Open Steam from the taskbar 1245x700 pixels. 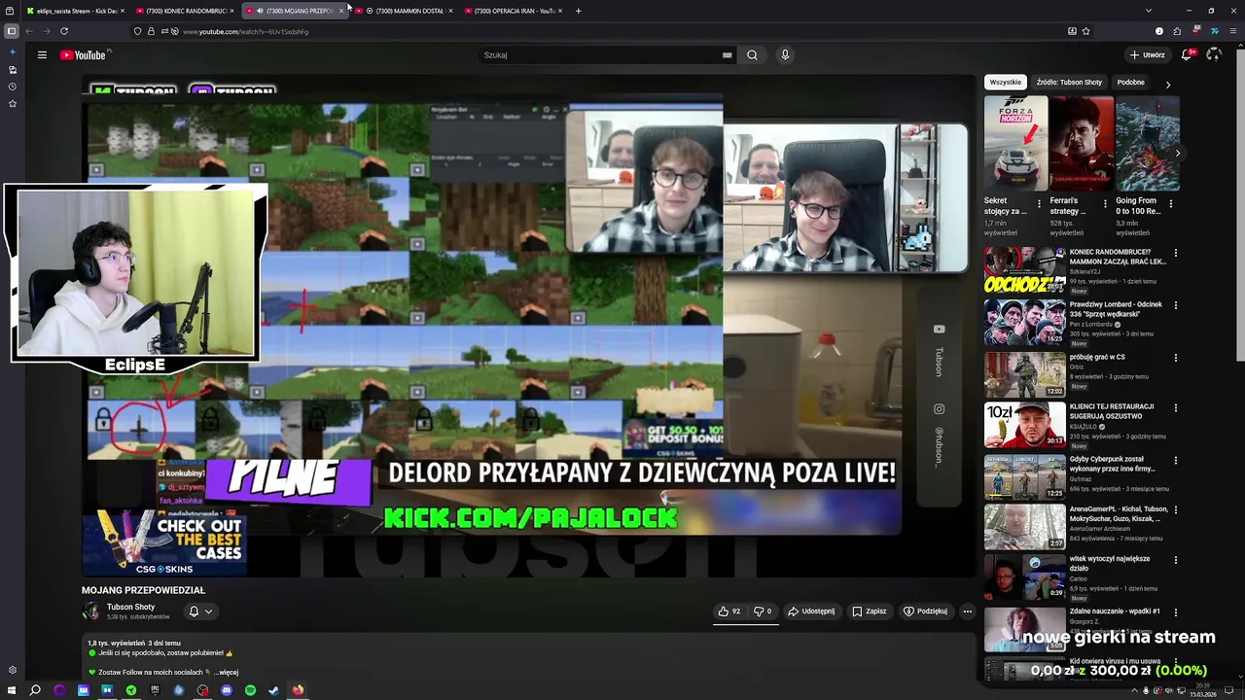(x=273, y=690)
